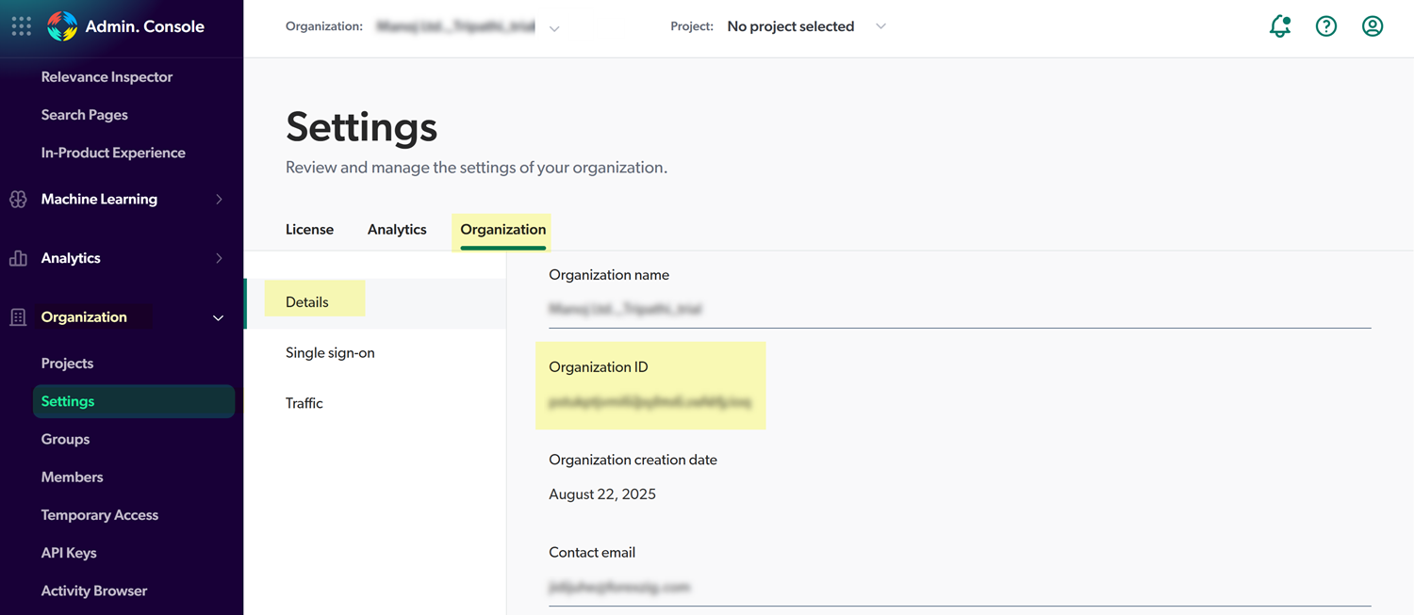Viewport: 1414px width, 615px height.
Task: Select Traffic in settings list
Action: [x=304, y=403]
